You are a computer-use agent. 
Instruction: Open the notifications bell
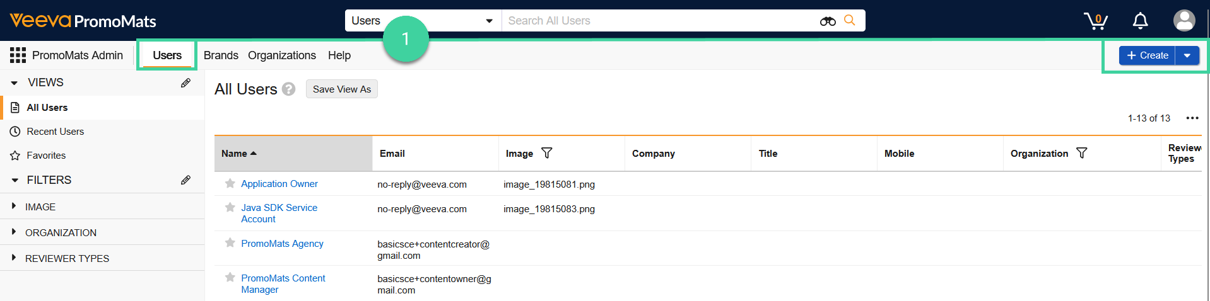pos(1140,21)
